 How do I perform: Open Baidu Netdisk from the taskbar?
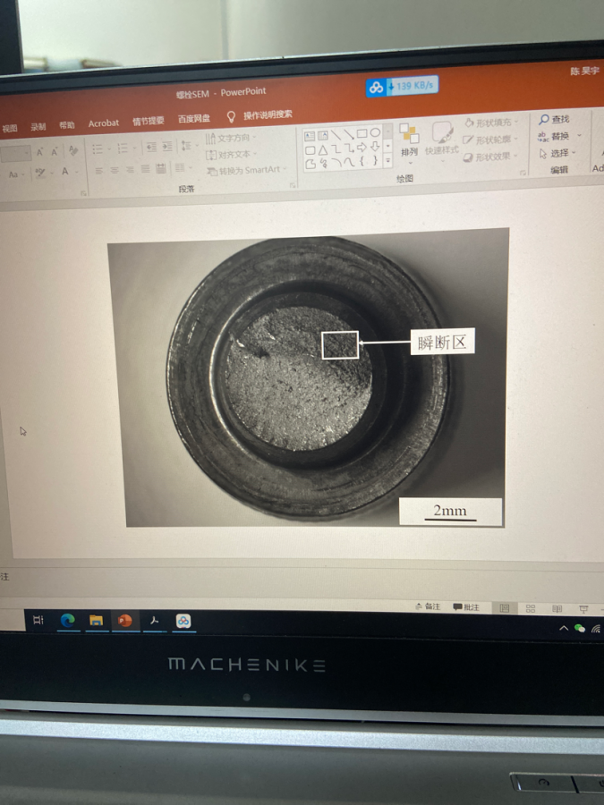pos(183,621)
